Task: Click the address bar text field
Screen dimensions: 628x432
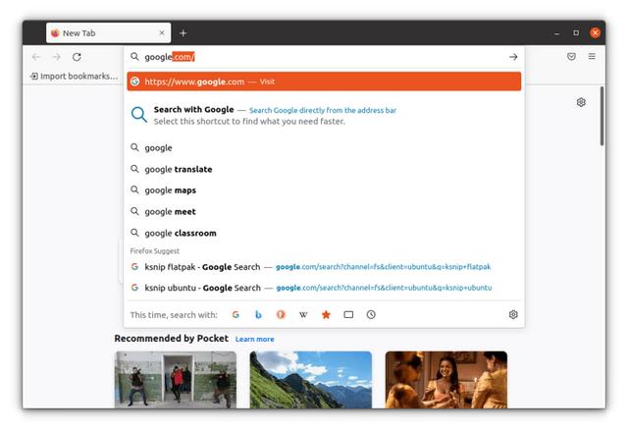Action: click(x=324, y=57)
